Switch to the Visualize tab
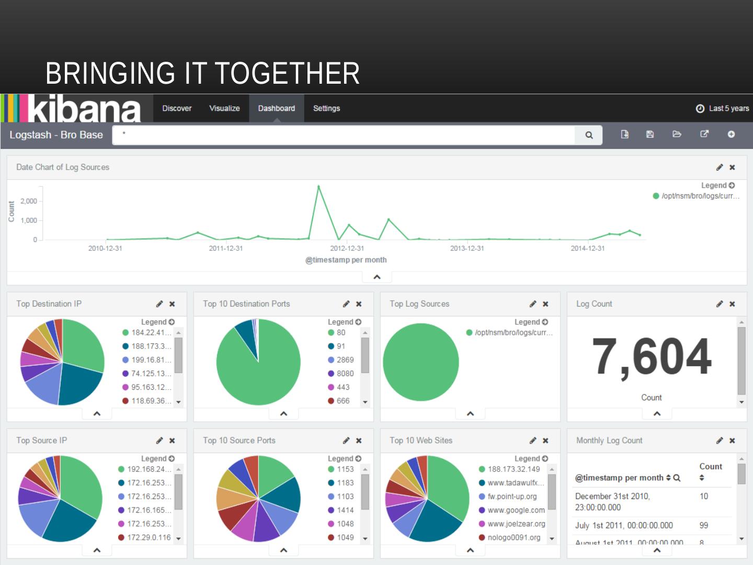753x565 pixels. (224, 108)
